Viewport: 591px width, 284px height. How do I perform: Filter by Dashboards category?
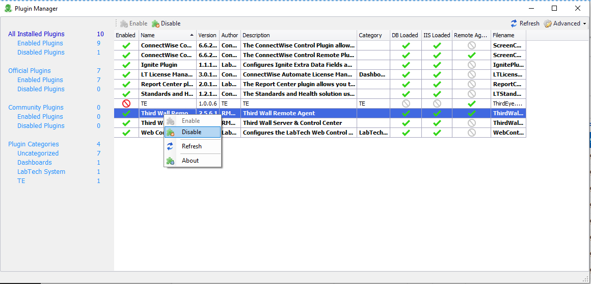(x=35, y=163)
